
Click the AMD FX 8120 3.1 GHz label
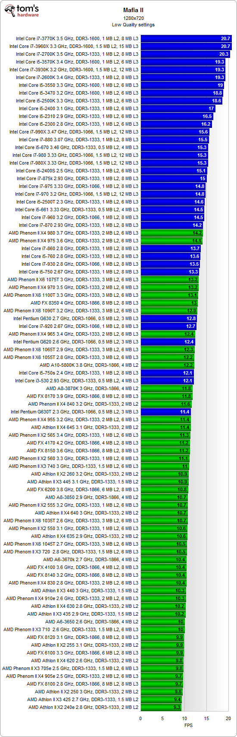point(83,637)
